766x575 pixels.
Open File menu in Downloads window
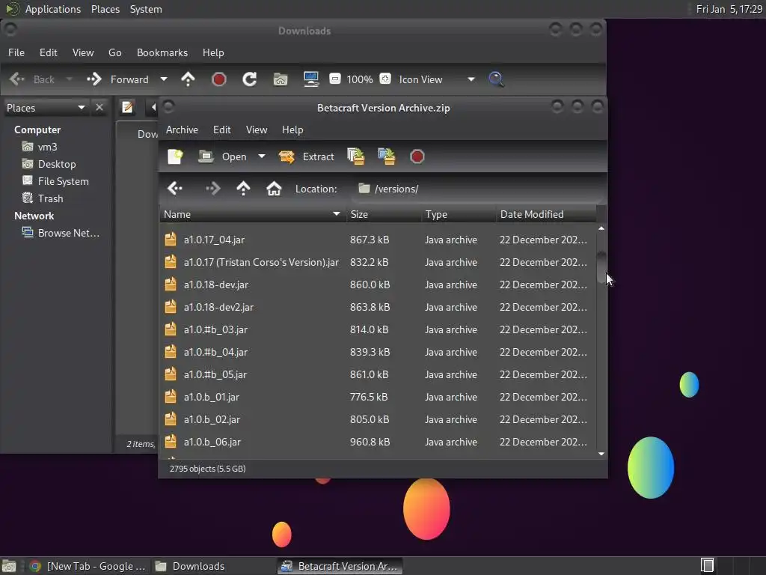coord(16,52)
